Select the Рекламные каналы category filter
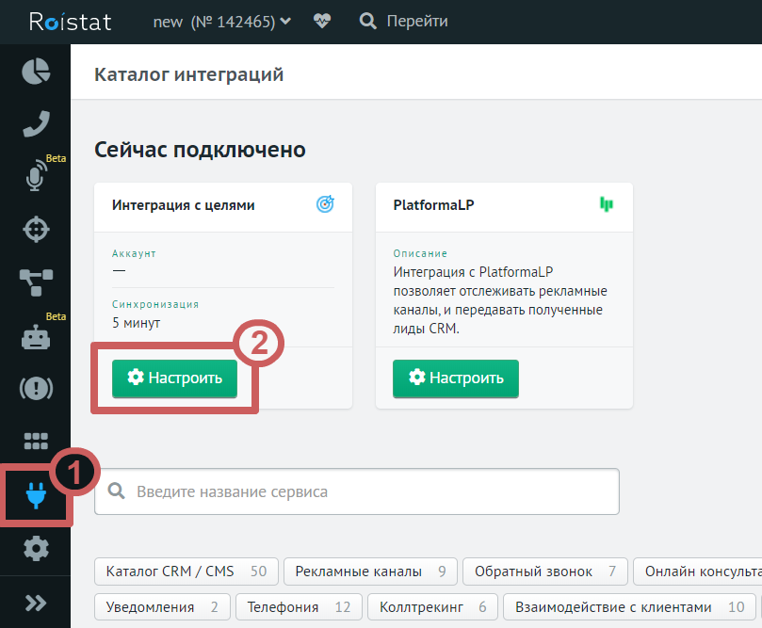762x628 pixels. click(x=370, y=572)
